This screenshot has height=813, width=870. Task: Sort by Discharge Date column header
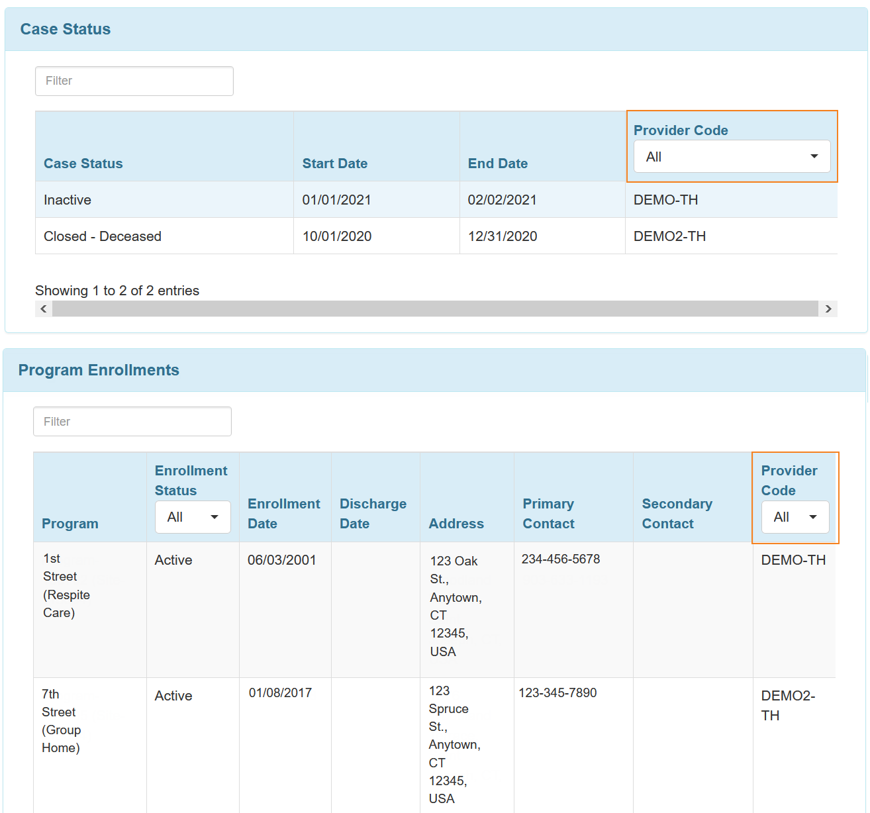pos(373,514)
